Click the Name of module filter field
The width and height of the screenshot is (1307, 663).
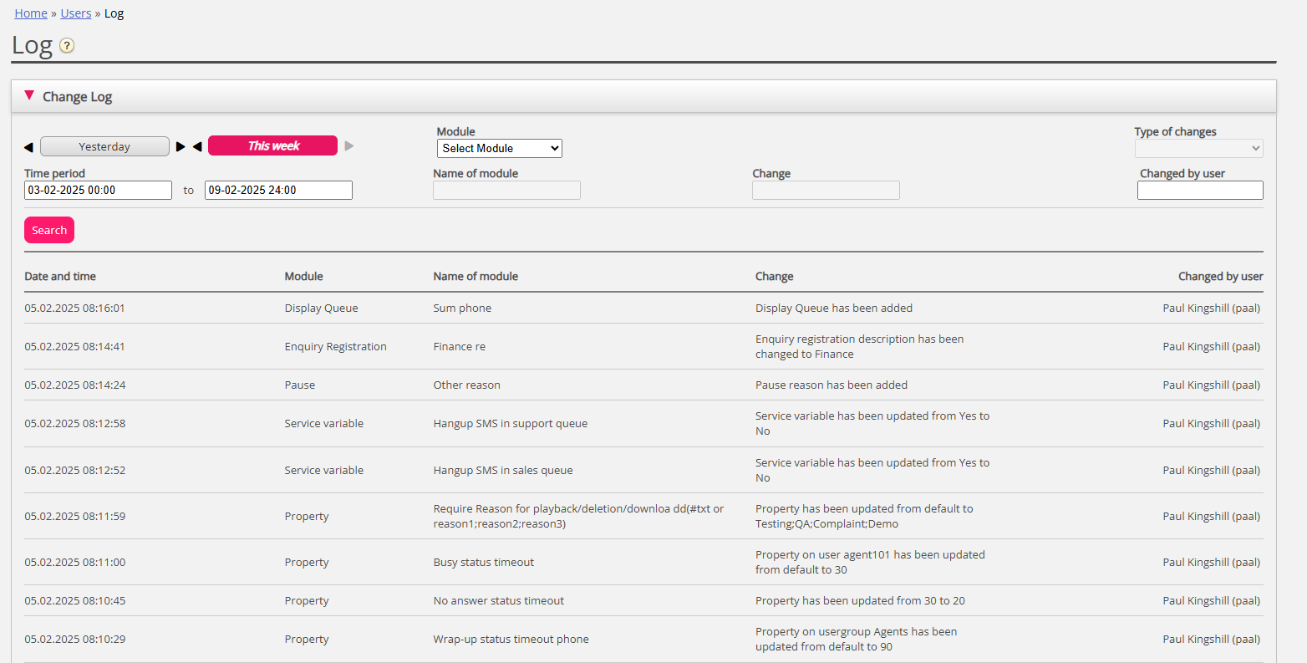pyautogui.click(x=506, y=191)
